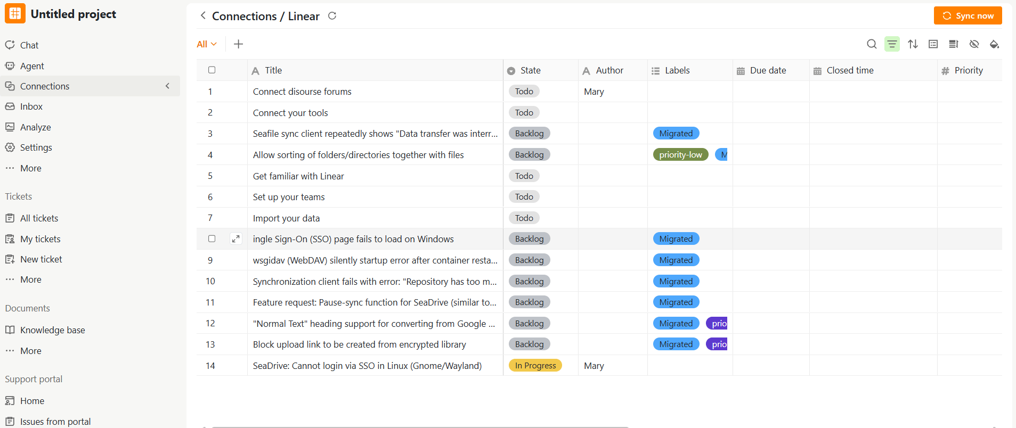Image resolution: width=1016 pixels, height=428 pixels.
Task: Click the Knowledge base book icon
Action: pos(10,330)
